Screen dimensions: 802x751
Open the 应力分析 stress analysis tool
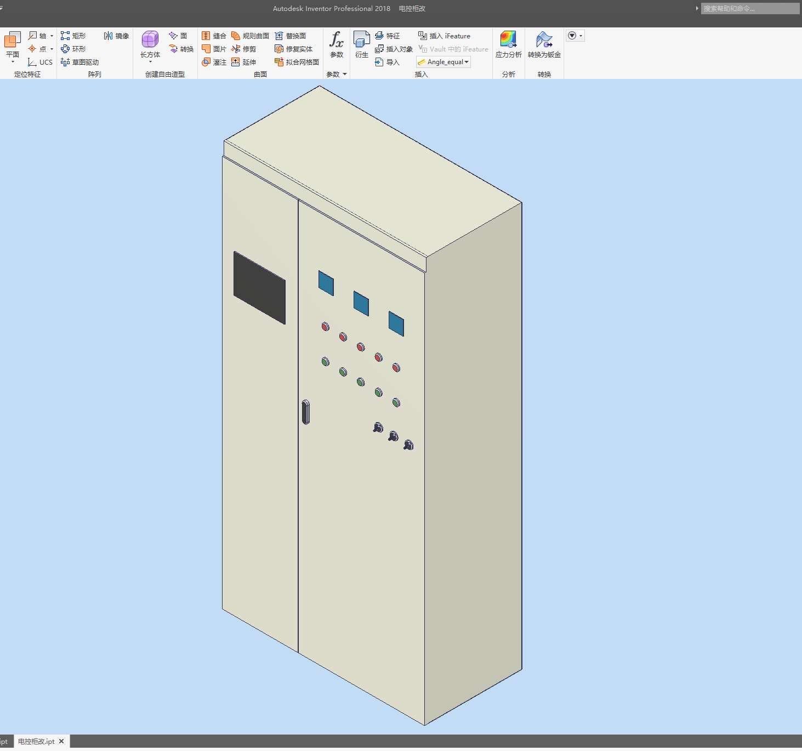tap(509, 44)
